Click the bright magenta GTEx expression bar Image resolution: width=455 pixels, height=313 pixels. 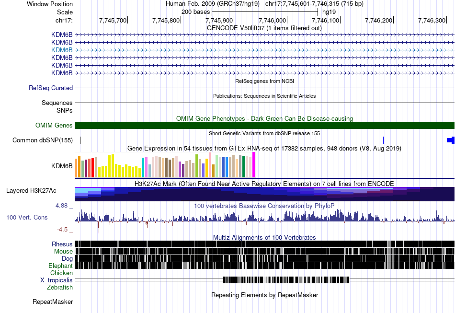pos(254,165)
